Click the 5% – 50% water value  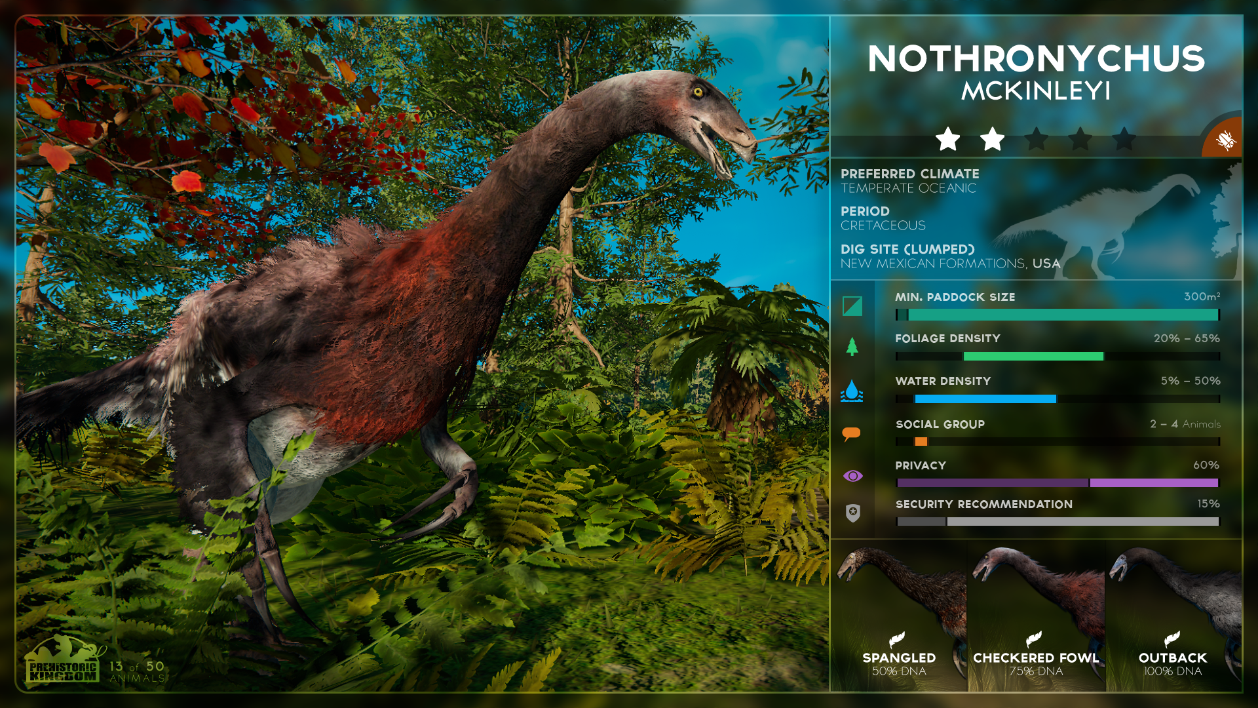pyautogui.click(x=1191, y=381)
